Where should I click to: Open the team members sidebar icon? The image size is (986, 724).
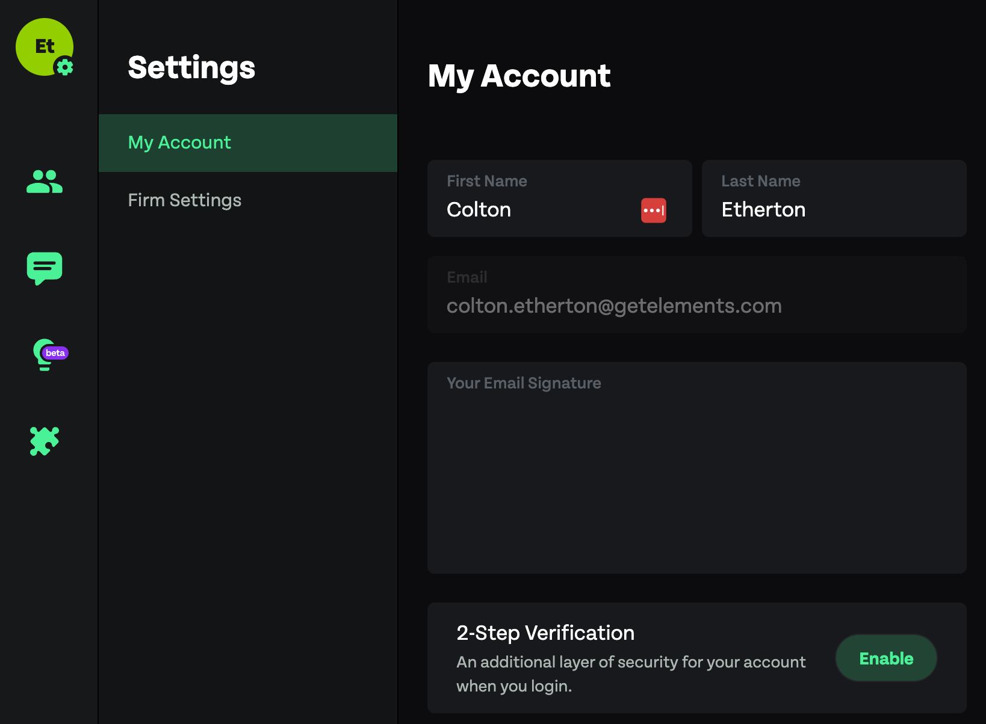point(45,182)
